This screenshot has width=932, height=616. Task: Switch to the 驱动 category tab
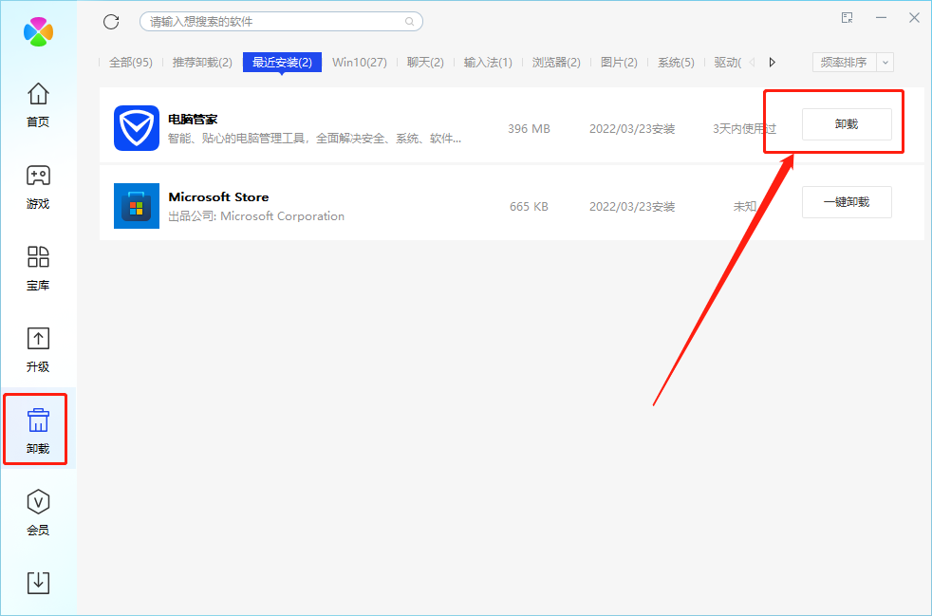[x=728, y=63]
